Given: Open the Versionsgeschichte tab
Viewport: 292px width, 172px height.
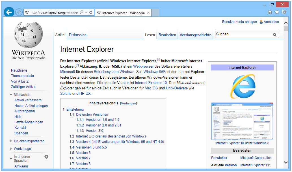Looking at the screenshot, I should [195, 35].
